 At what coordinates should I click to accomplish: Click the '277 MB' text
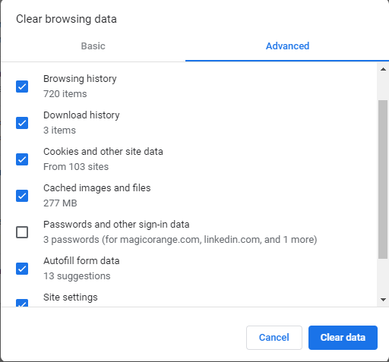[x=60, y=203]
